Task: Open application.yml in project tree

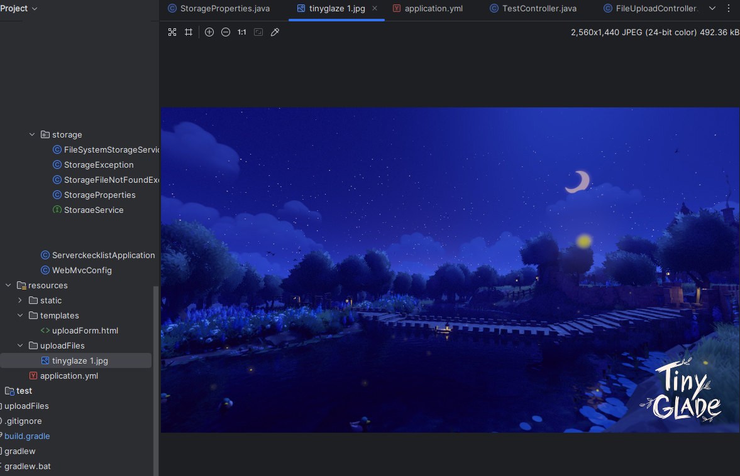Action: click(x=69, y=376)
